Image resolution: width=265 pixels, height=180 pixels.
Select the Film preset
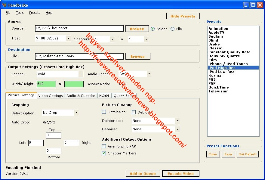(233, 60)
